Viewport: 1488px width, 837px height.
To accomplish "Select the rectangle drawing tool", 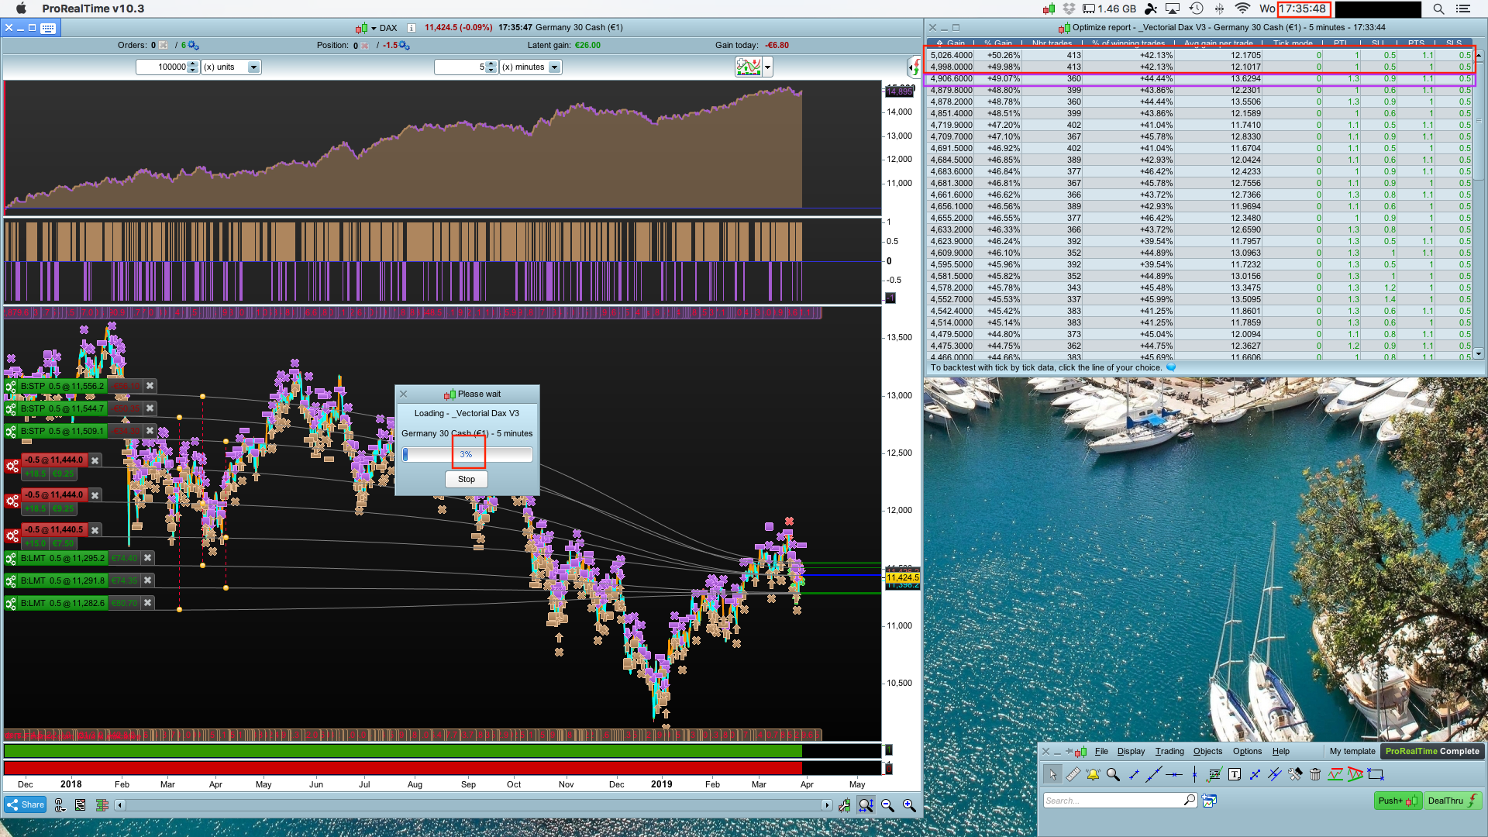I will tap(1376, 774).
